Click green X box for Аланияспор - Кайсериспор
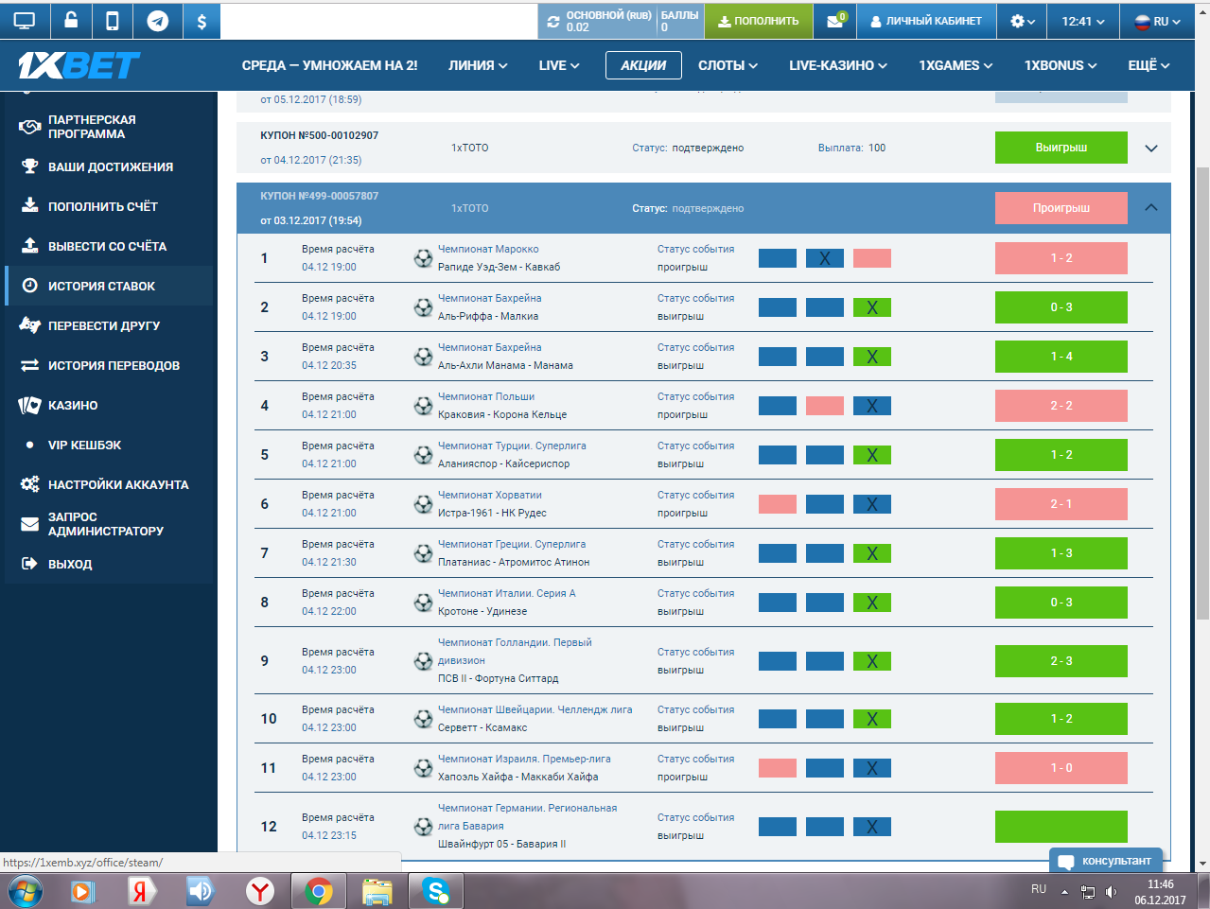The width and height of the screenshot is (1210, 909). point(872,455)
